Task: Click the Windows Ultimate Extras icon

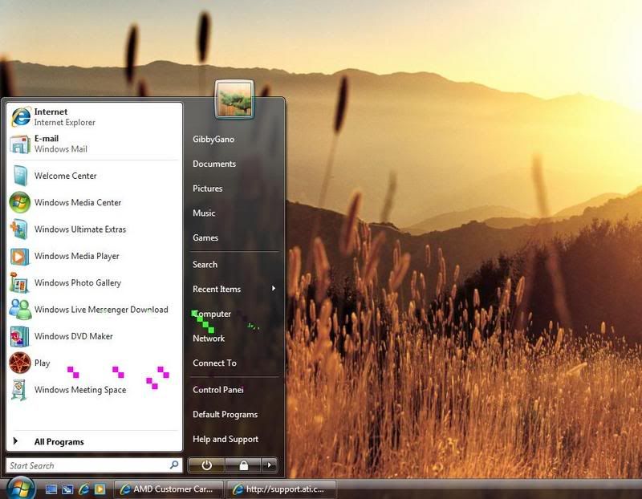Action: 19,229
